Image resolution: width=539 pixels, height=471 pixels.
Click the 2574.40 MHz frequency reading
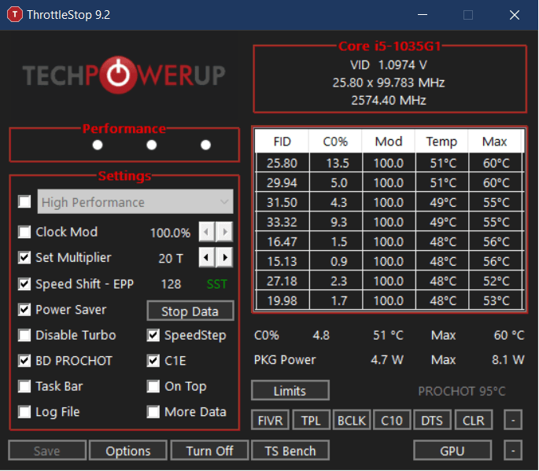(389, 100)
